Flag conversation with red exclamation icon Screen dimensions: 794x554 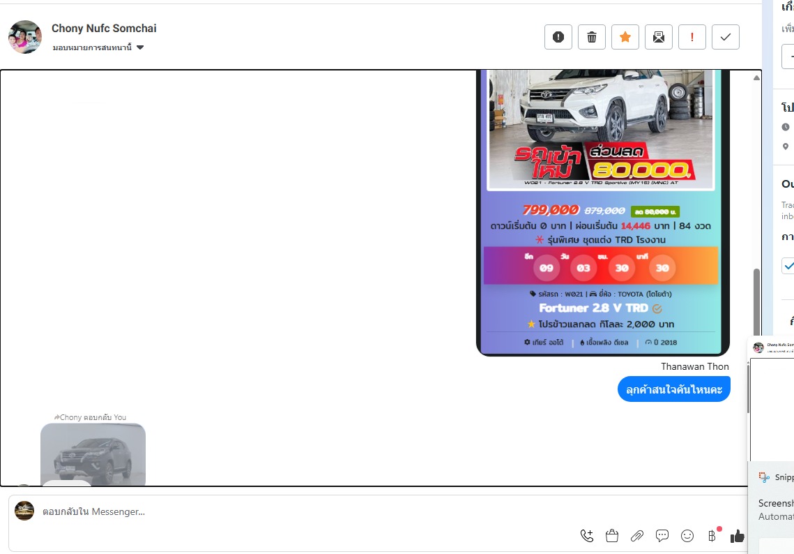pos(692,37)
